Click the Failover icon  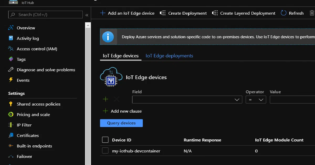click(11, 156)
